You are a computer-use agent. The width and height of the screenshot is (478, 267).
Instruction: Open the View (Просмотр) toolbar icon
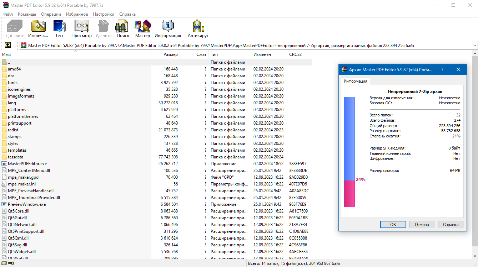81,28
